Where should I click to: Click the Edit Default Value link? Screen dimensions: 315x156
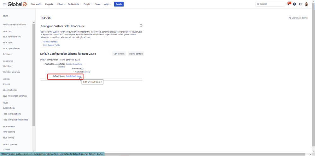(x=74, y=76)
